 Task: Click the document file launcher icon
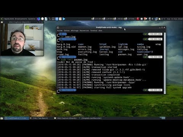46,19
